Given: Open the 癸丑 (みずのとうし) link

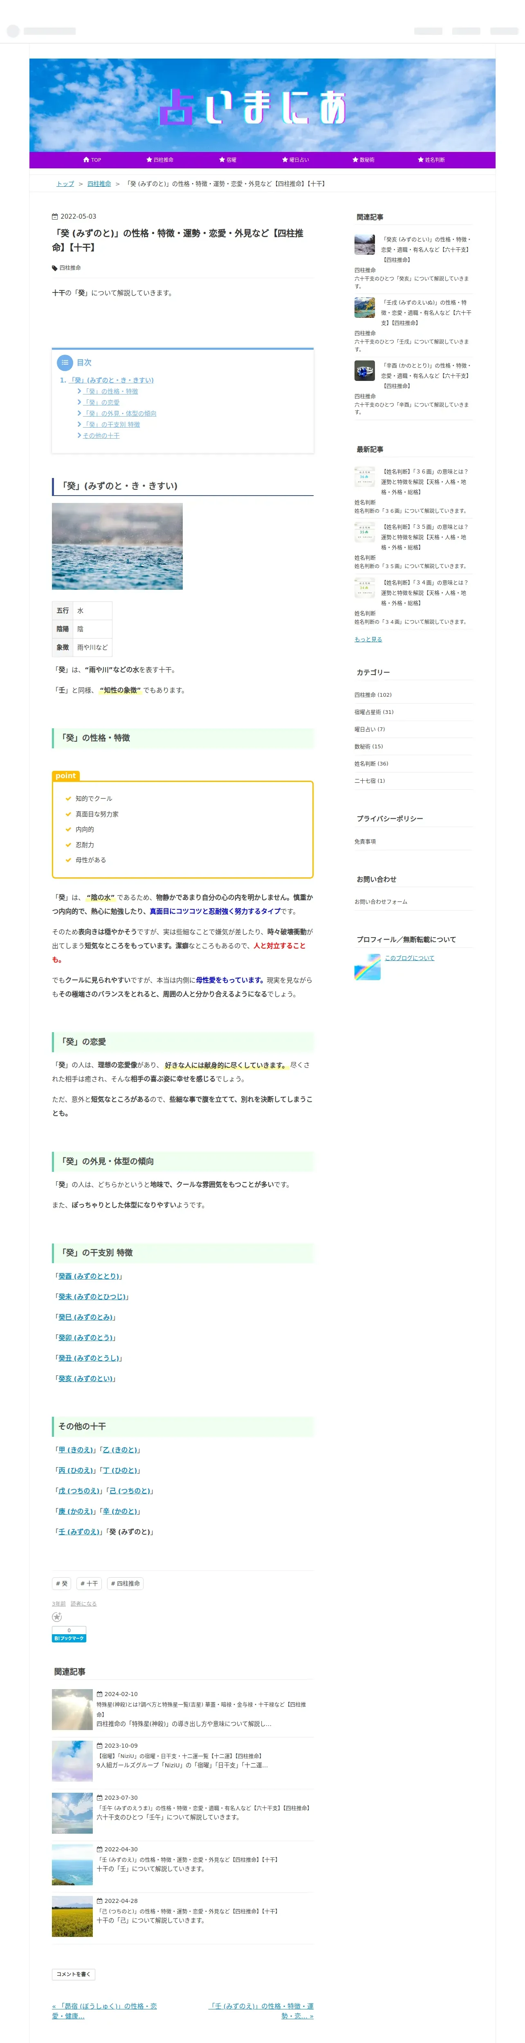Looking at the screenshot, I should 89,1359.
